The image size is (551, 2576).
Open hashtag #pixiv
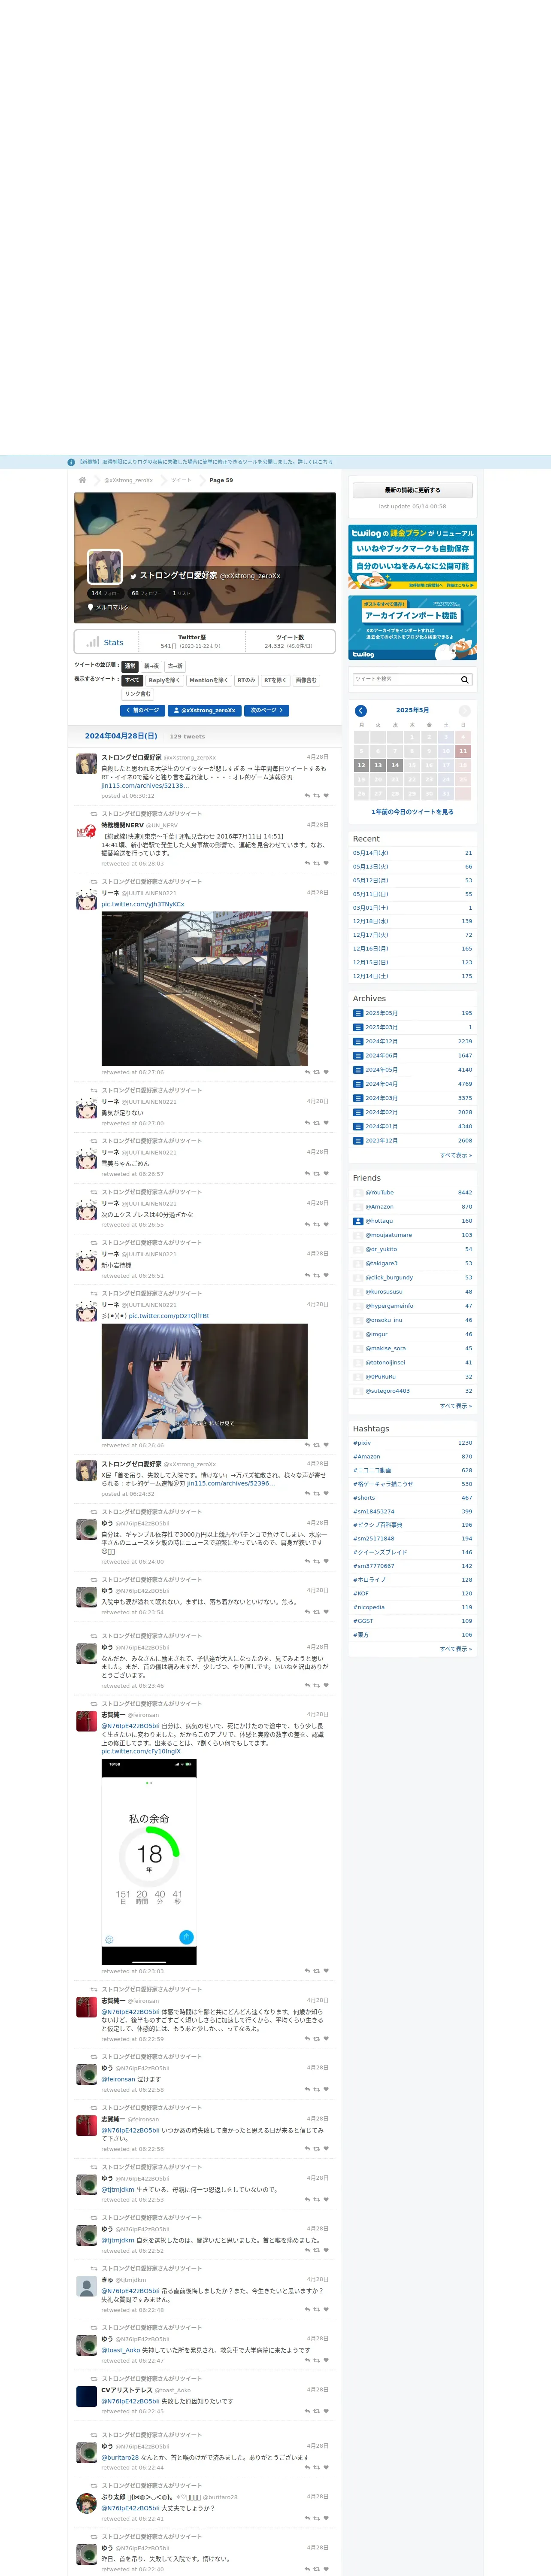[x=362, y=1443]
